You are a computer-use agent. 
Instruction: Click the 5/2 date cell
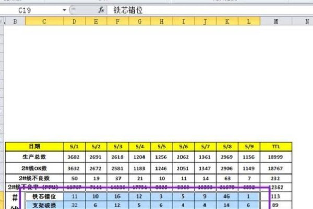(x=96, y=147)
